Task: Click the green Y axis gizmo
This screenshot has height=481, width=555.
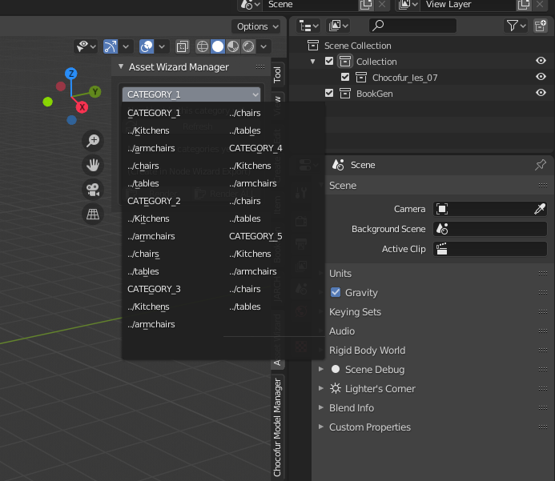Action: (95, 92)
